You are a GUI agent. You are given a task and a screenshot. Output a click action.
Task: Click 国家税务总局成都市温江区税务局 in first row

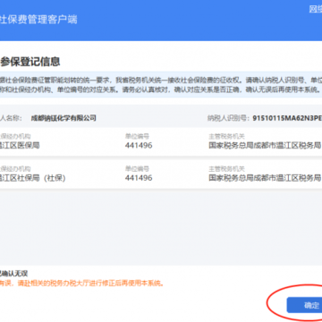265,146
